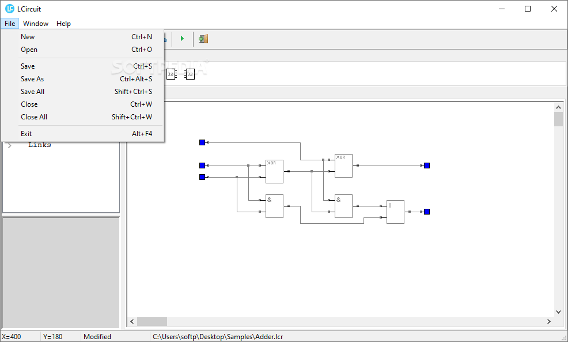Select the OR gate block
Image resolution: width=568 pixels, height=342 pixels.
[x=395, y=212]
